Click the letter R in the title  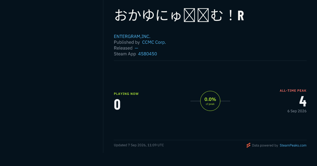(241, 16)
